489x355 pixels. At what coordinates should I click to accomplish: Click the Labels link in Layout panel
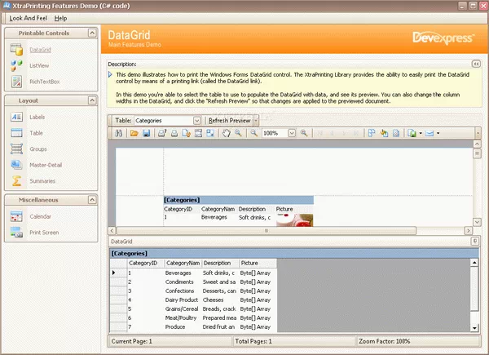(37, 117)
